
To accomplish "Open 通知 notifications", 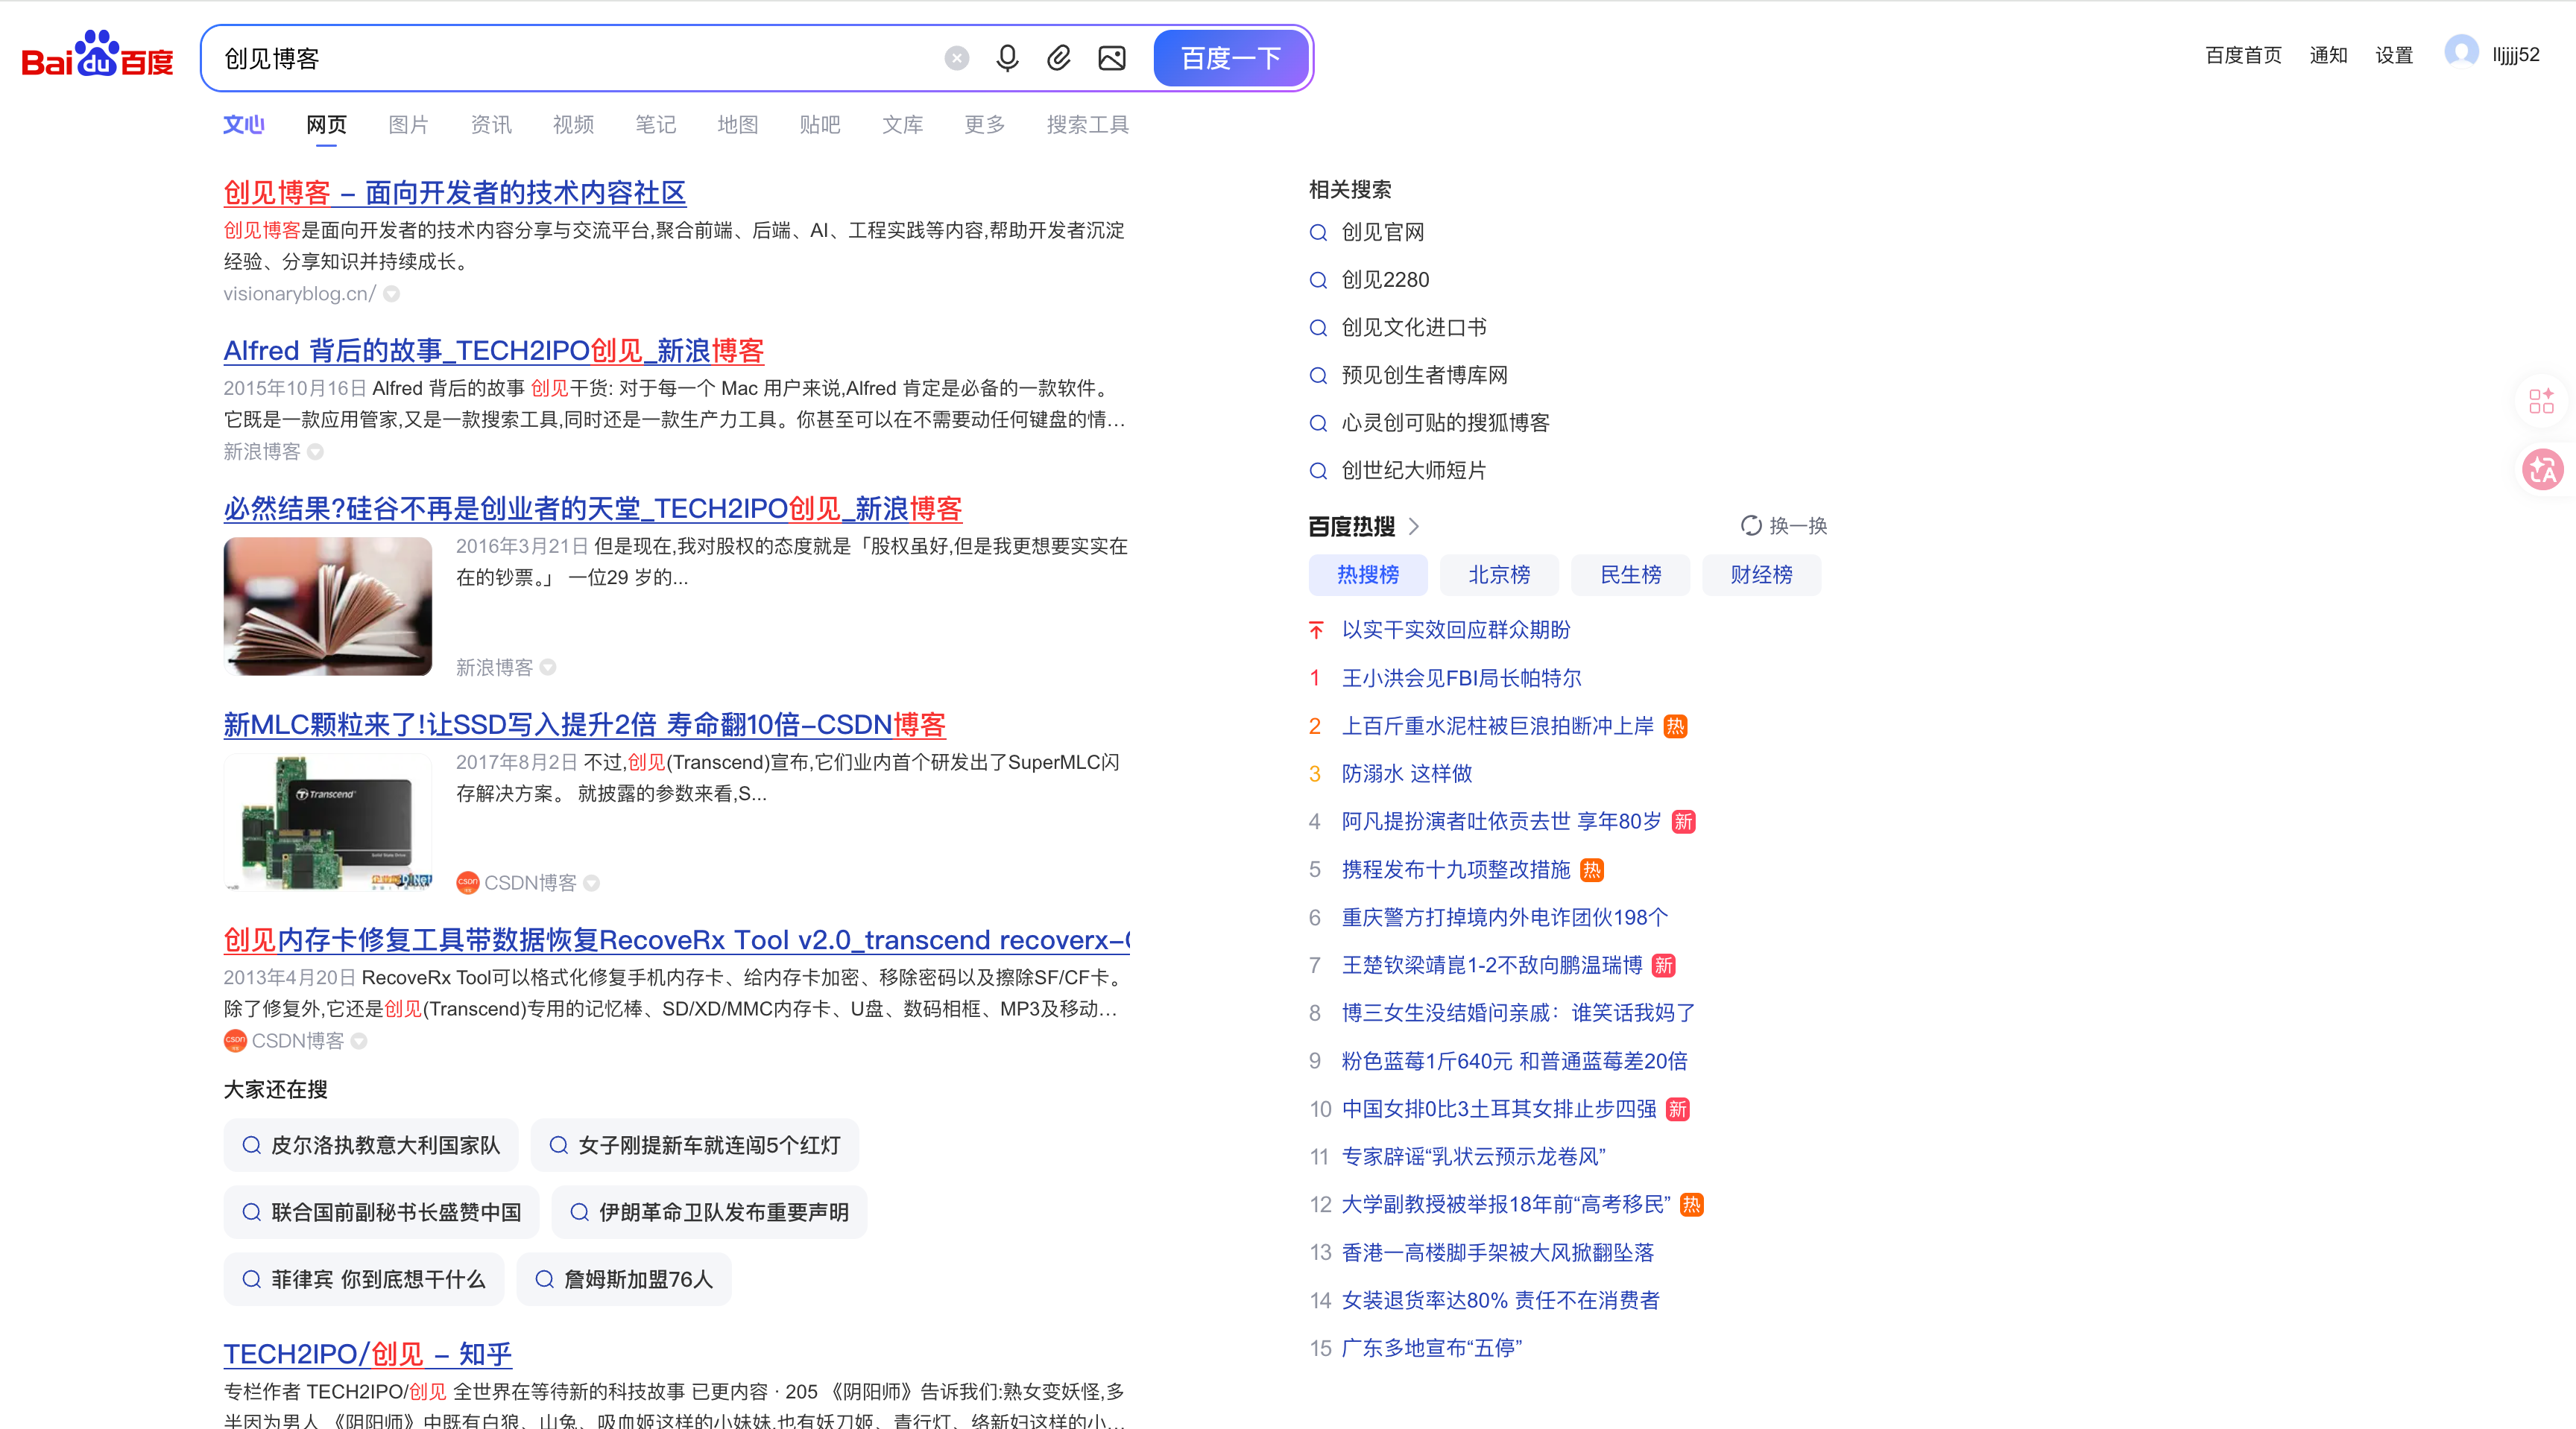I will pos(2328,55).
